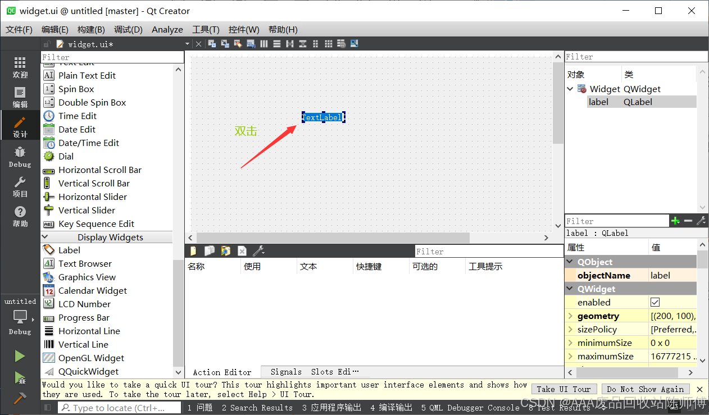Viewport: 709px width, 415px height.
Task: Click Edit Tab Order toolbar icon
Action: 251,44
